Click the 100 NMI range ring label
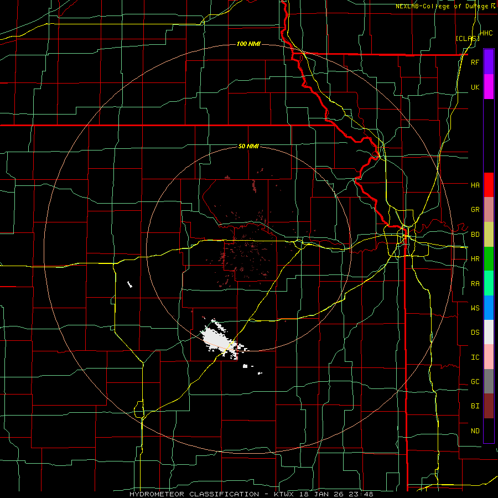Screen dimensions: 498x498 point(248,44)
